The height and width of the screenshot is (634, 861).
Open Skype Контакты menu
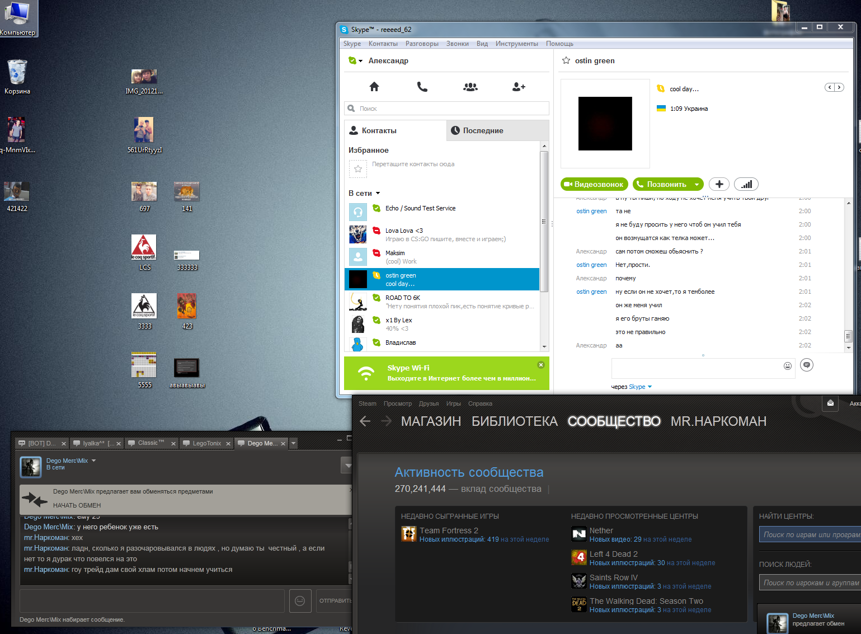pos(383,44)
